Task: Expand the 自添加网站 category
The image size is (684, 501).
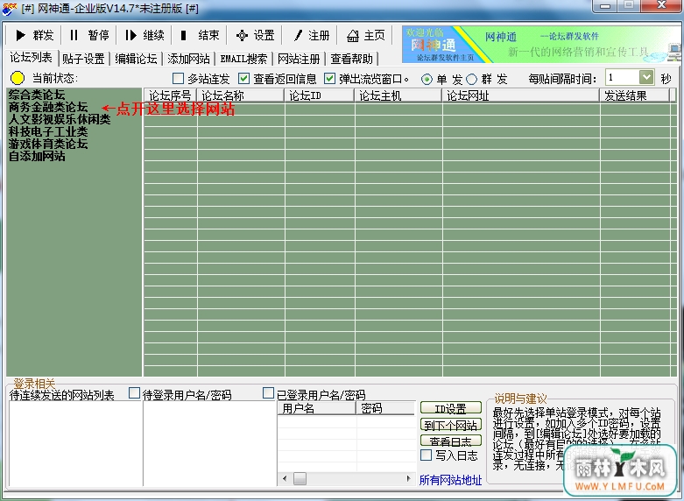Action: coord(37,156)
